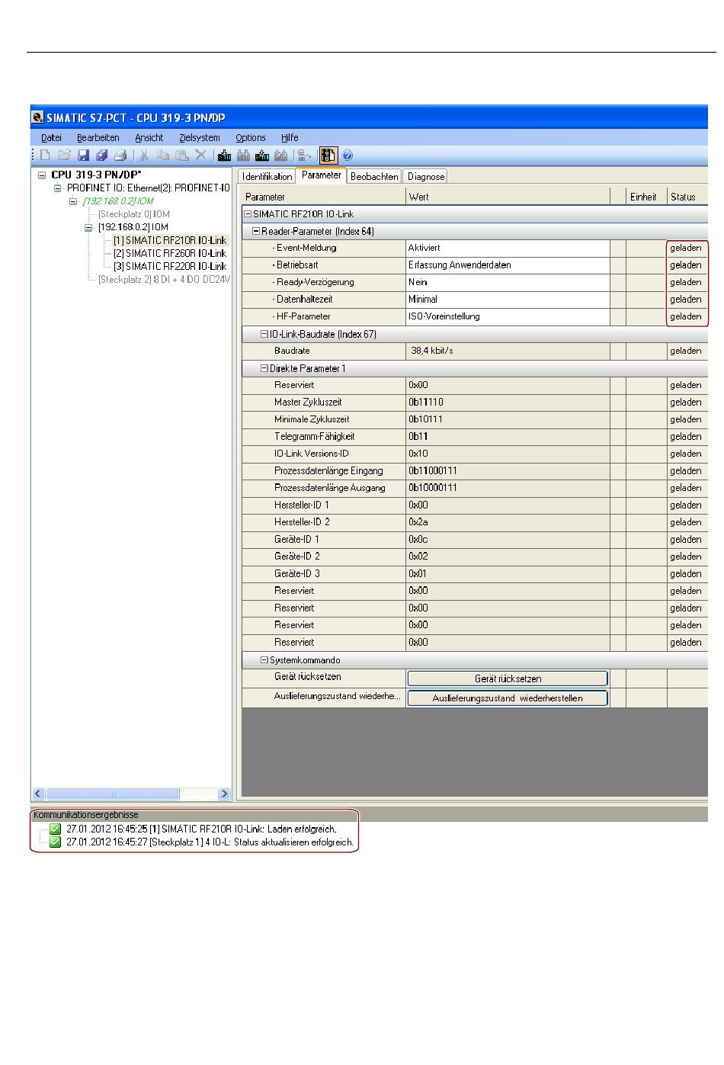Click Betriebsart value Erfassung Anwenderdaten
724x1065 pixels.
[x=508, y=265]
